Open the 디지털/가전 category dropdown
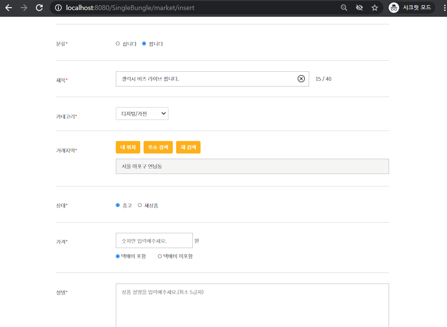This screenshot has width=447, height=327. tap(142, 113)
